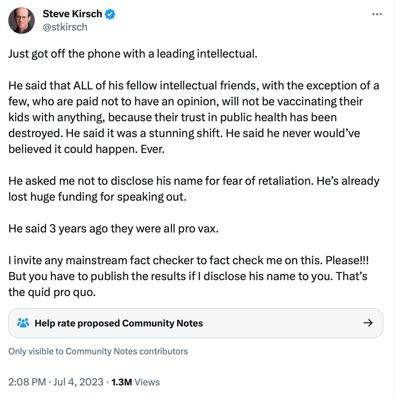
Task: Click the words 'lost huge funding for speaking out'
Action: click(x=97, y=197)
